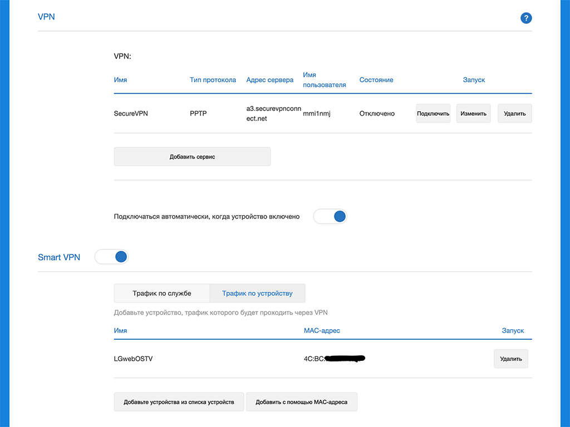The height and width of the screenshot is (427, 570).
Task: Click the LGwebOSTV device name
Action: [x=133, y=359]
